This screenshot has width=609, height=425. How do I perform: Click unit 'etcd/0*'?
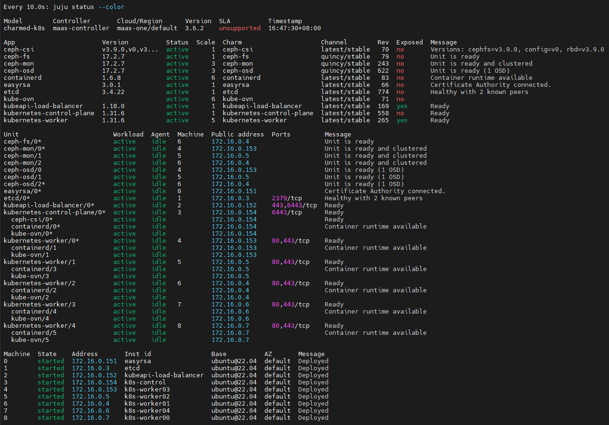tap(17, 198)
